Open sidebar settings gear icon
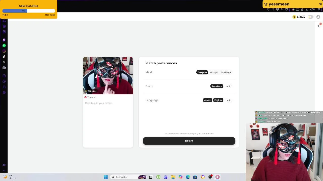Image resolution: width=323 pixels, height=181 pixels. pyautogui.click(x=4, y=93)
